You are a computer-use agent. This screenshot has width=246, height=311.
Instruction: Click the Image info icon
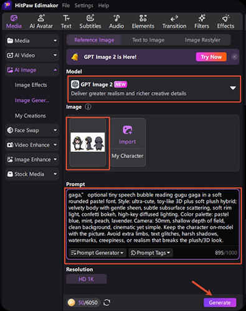[x=88, y=107]
